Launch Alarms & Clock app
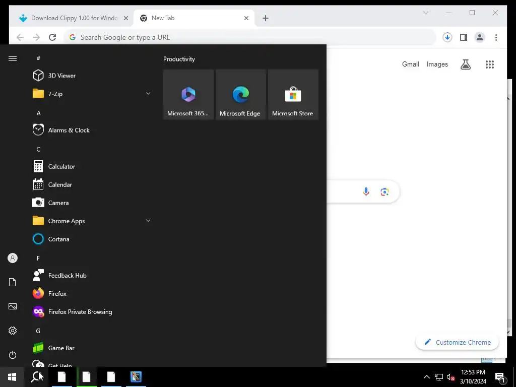The image size is (516, 387). tap(92, 130)
